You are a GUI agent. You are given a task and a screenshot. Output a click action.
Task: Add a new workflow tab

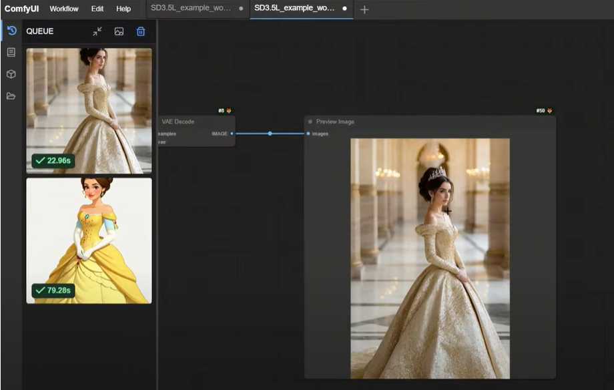pos(364,10)
